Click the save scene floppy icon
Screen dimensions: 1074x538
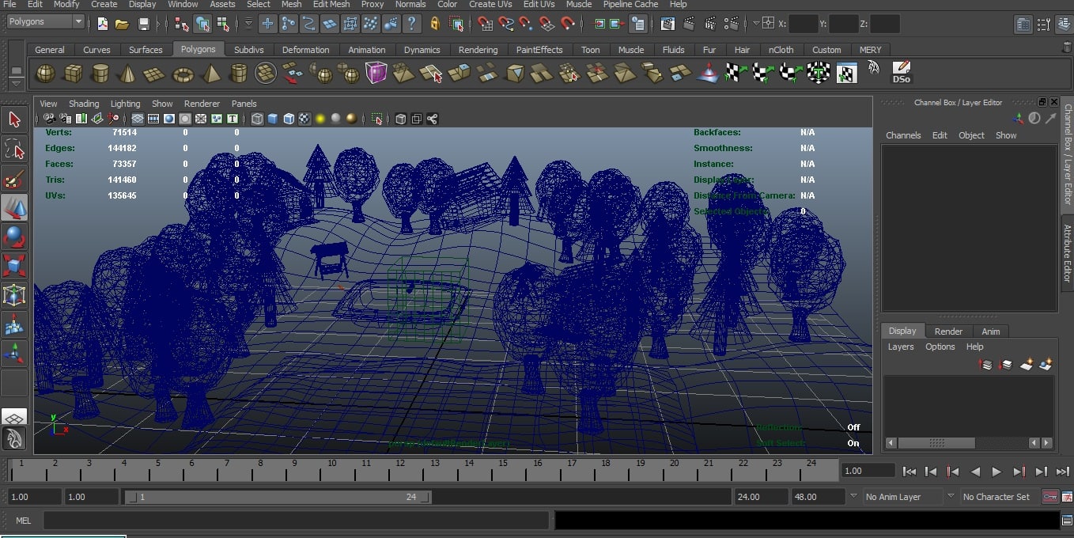click(x=143, y=24)
